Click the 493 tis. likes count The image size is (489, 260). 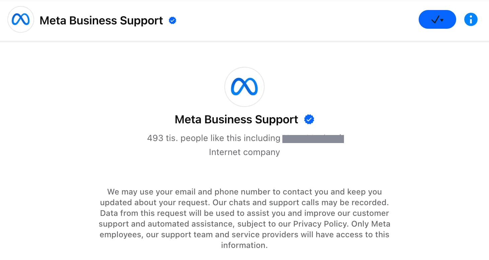[162, 138]
